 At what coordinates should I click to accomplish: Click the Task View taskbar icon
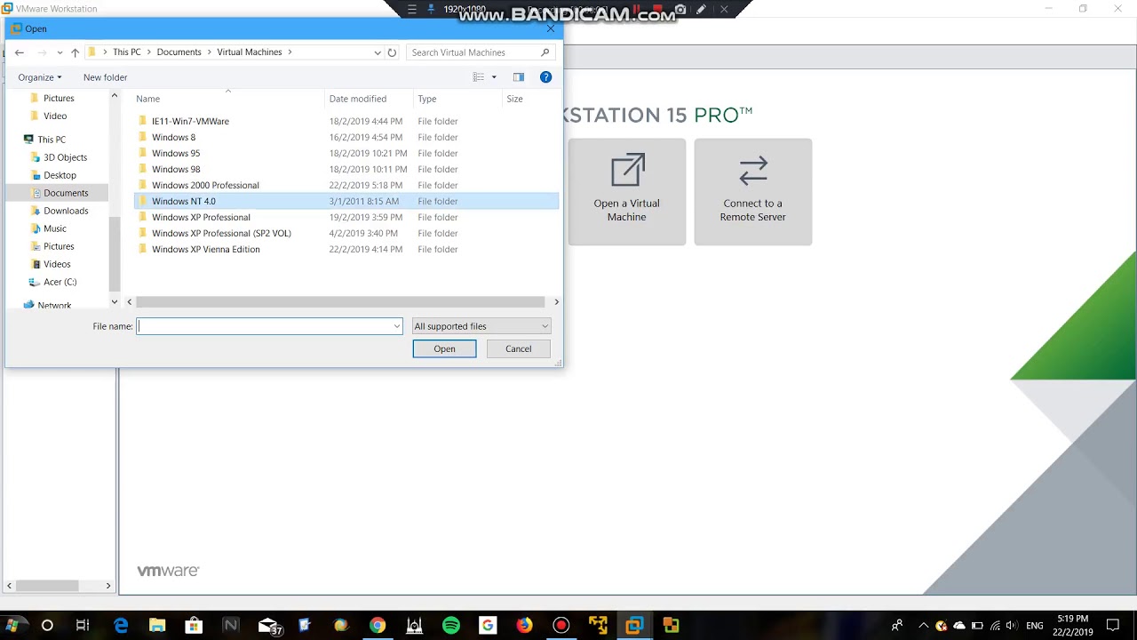tap(83, 626)
